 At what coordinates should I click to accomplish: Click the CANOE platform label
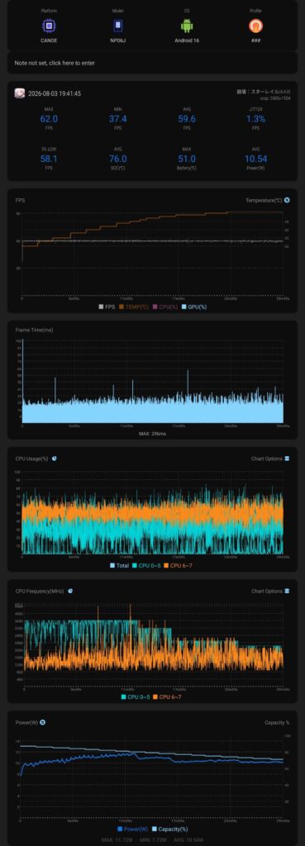(49, 40)
